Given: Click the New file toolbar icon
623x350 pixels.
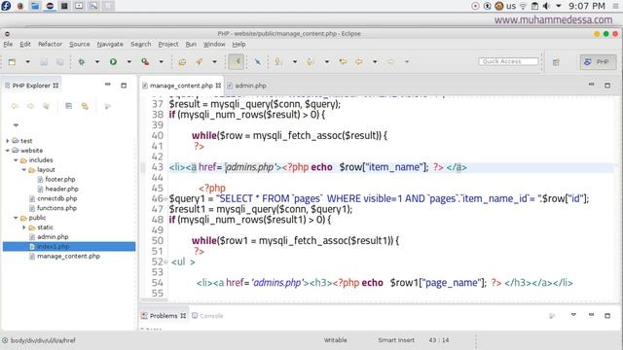Looking at the screenshot, I should (12, 62).
